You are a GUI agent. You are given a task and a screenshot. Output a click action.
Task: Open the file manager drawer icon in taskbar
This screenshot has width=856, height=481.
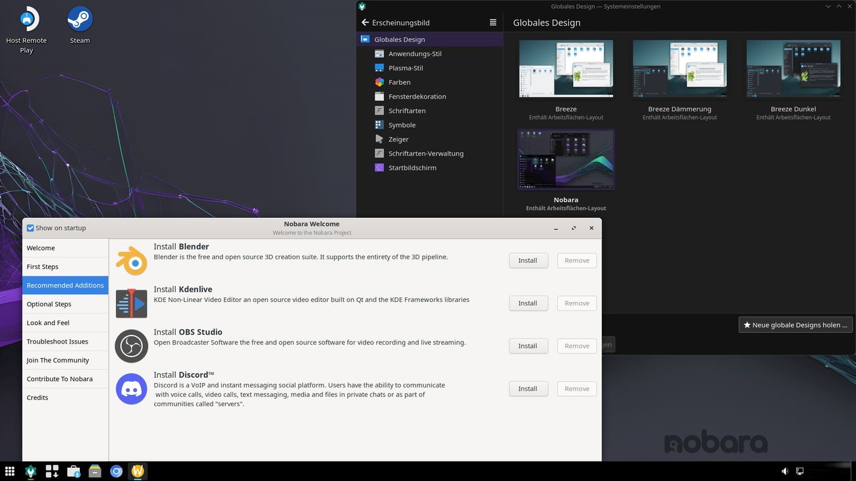point(95,471)
